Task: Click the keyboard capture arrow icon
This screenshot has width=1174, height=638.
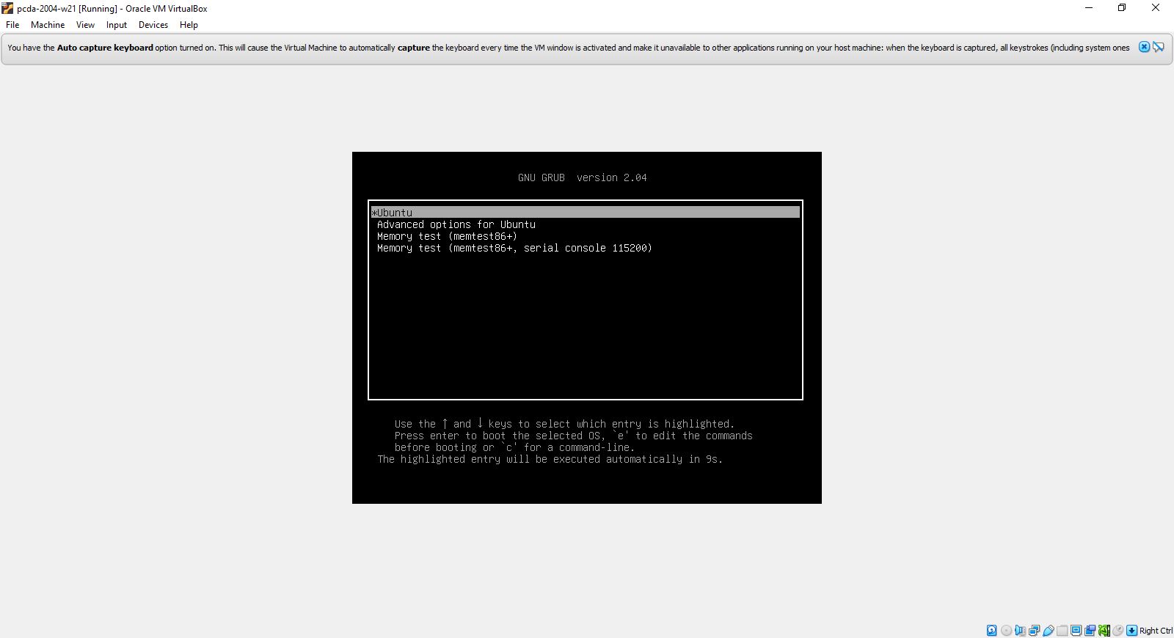Action: (1132, 631)
